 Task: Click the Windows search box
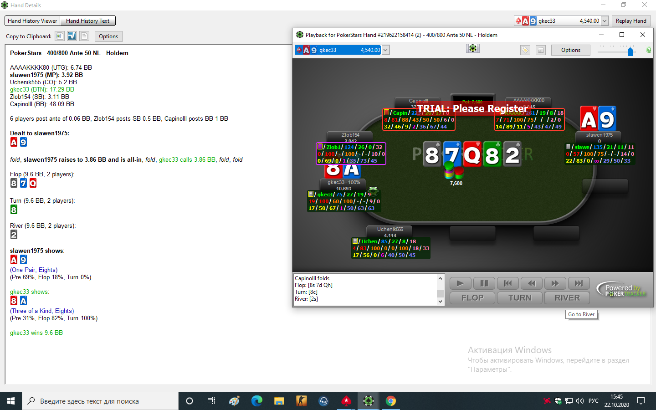[x=100, y=401]
